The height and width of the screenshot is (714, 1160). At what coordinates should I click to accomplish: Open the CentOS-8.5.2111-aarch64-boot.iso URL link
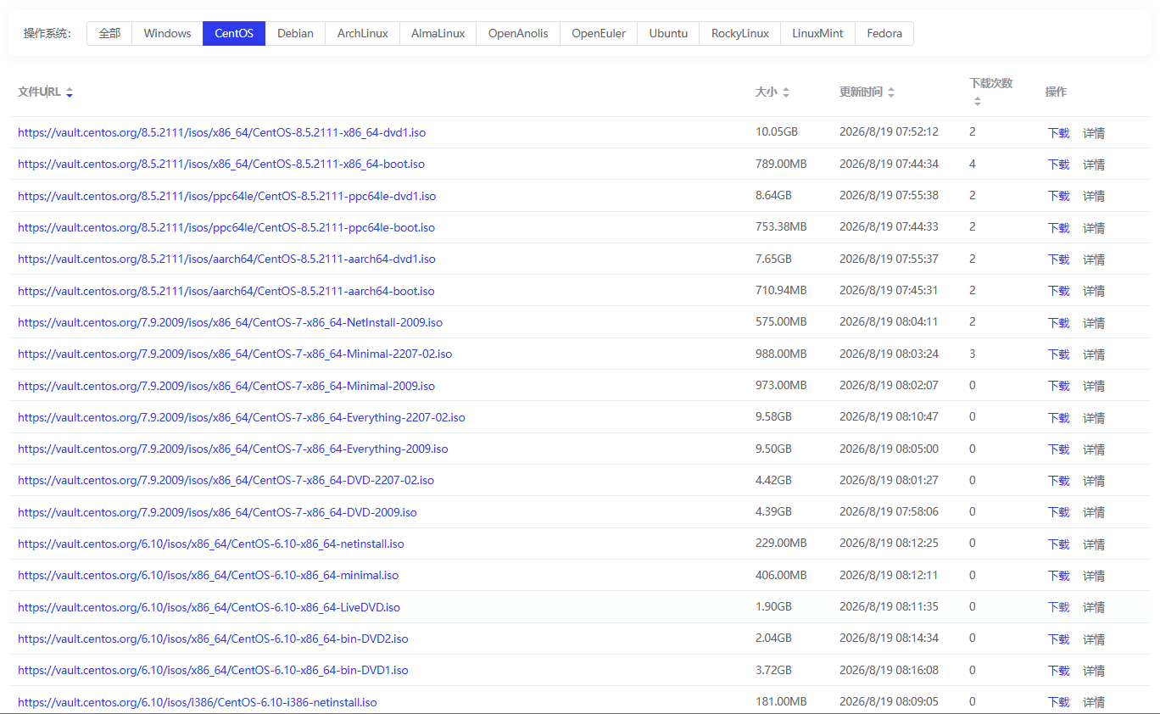(x=226, y=291)
